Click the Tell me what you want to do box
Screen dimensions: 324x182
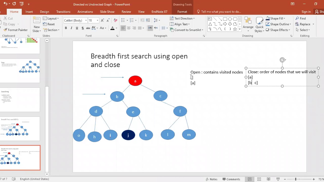pos(219,12)
